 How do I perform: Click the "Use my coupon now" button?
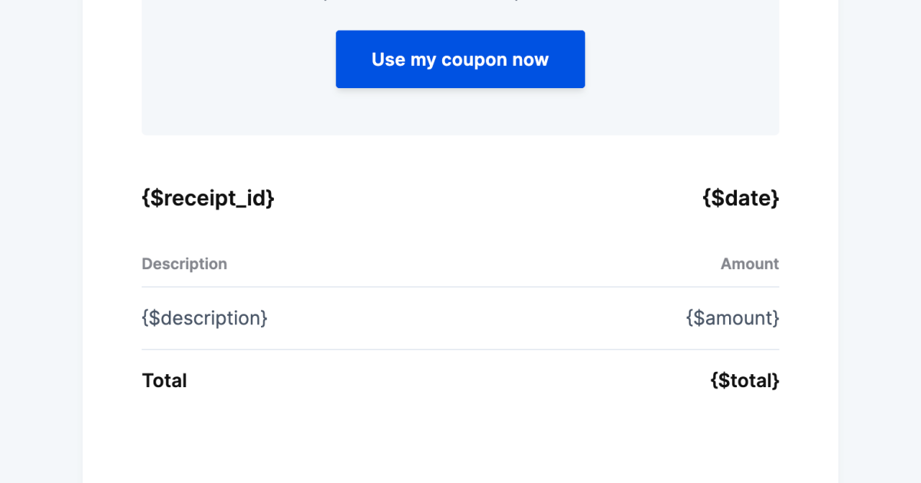click(x=460, y=59)
